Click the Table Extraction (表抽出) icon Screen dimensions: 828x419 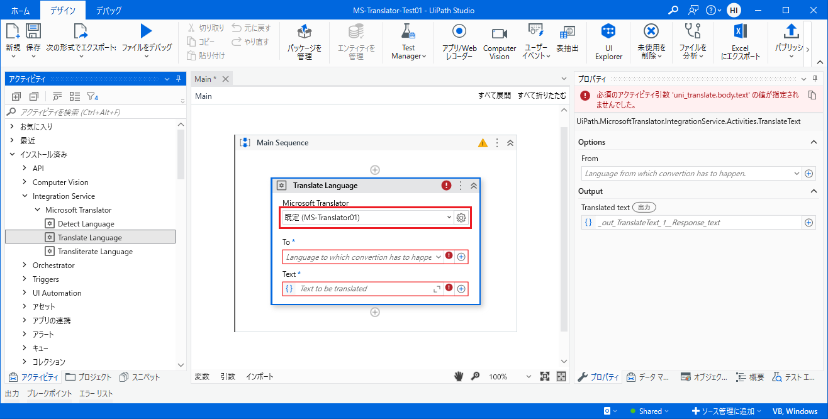click(568, 31)
